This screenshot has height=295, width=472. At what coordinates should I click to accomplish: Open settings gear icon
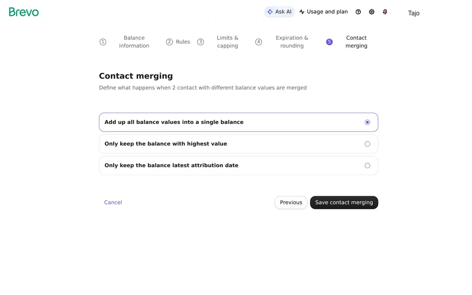coord(372,12)
